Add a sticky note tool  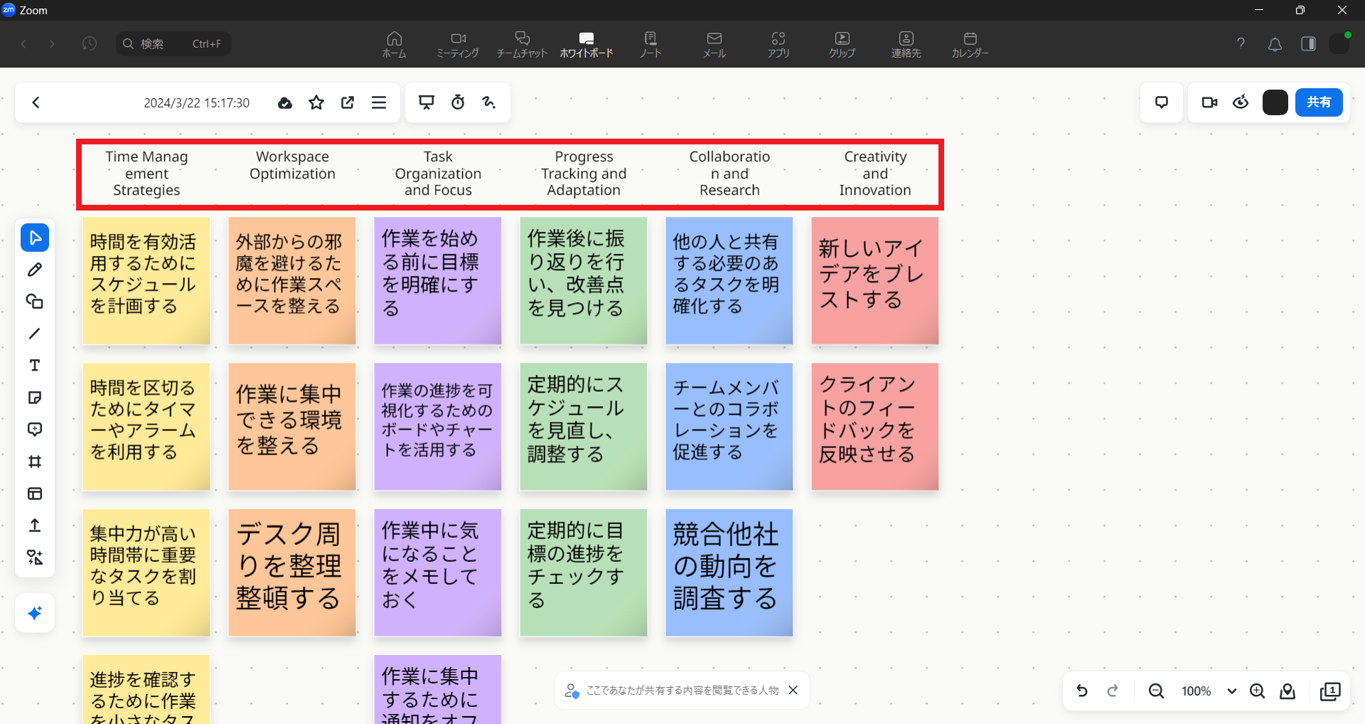click(x=35, y=398)
